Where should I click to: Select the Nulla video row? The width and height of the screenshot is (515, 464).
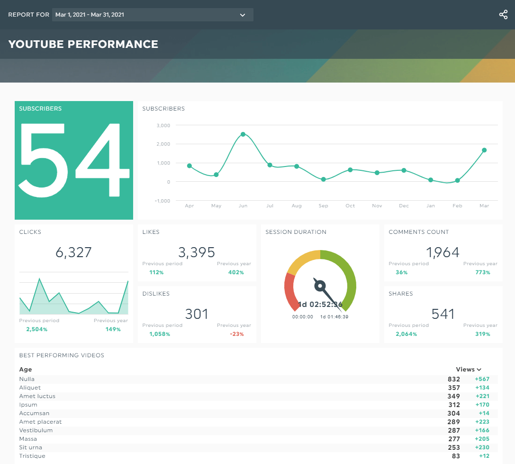(x=259, y=379)
